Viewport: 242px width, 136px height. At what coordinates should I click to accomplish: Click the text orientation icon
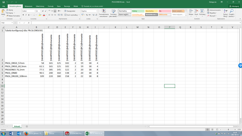pyautogui.click(x=59, y=11)
